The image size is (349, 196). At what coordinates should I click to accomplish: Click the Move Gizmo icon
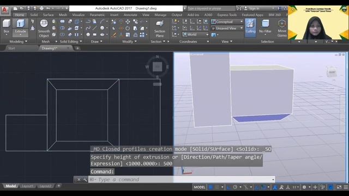(282, 28)
